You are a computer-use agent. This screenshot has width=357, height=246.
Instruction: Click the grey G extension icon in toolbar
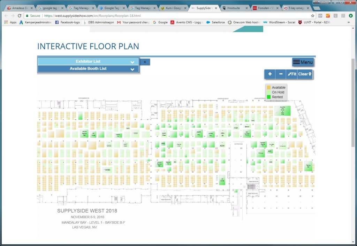335,16
